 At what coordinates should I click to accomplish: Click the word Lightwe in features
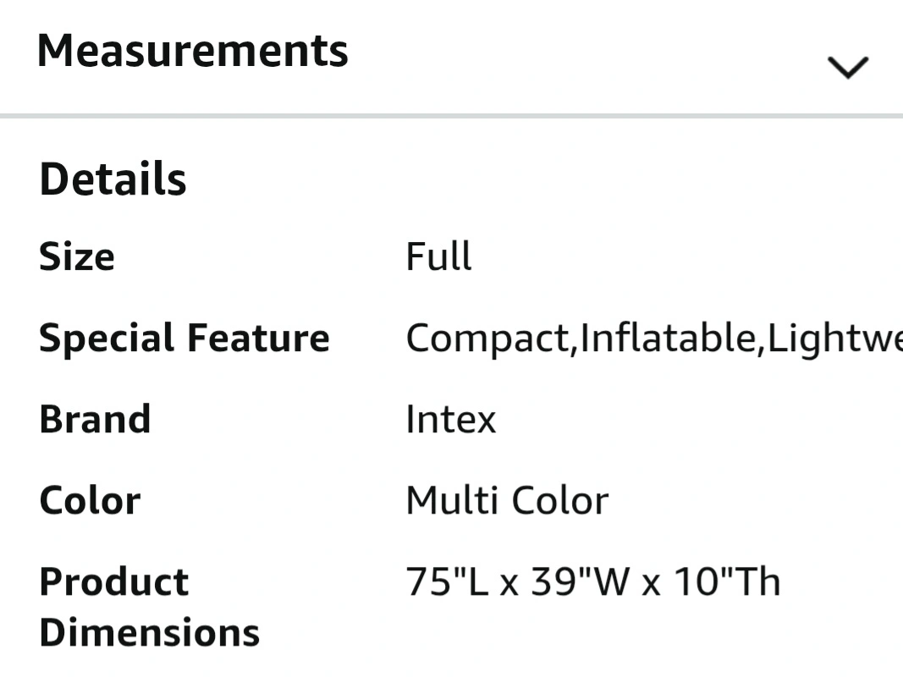click(x=835, y=338)
